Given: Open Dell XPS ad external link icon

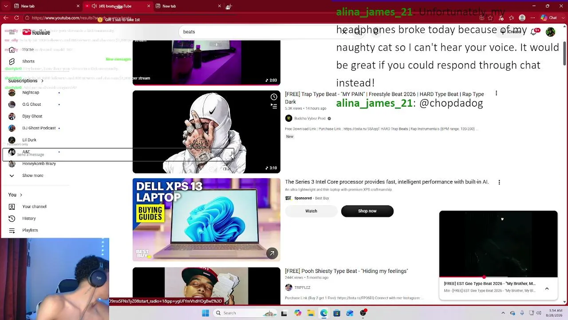Looking at the screenshot, I should (272, 253).
